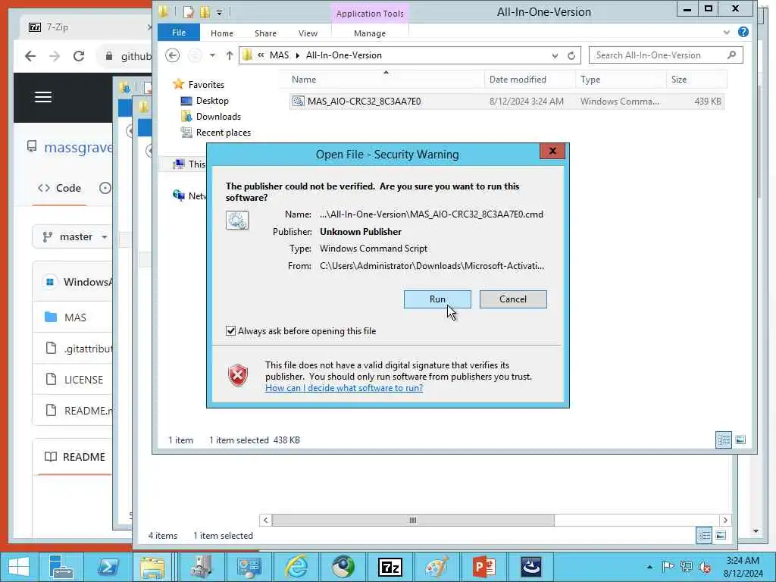Open File Explorer on the taskbar
The height and width of the screenshot is (582, 776).
[x=152, y=567]
